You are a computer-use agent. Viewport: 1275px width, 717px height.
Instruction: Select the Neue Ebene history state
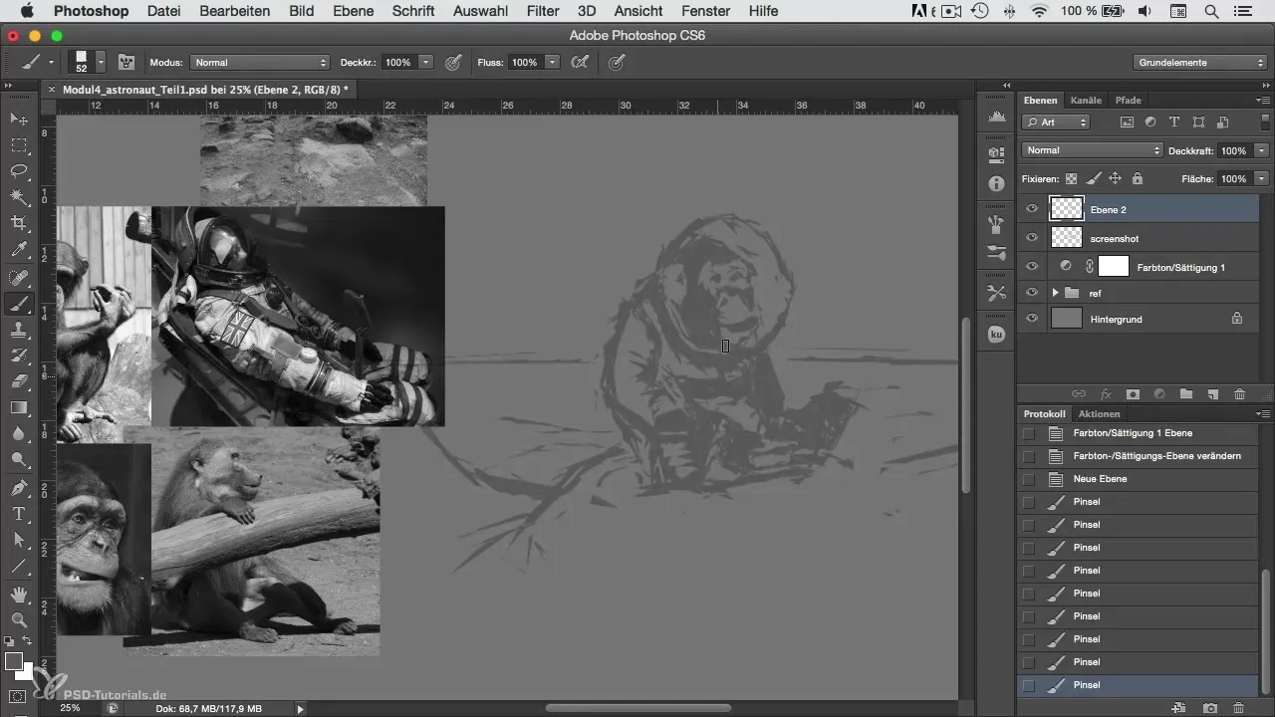(x=1138, y=479)
